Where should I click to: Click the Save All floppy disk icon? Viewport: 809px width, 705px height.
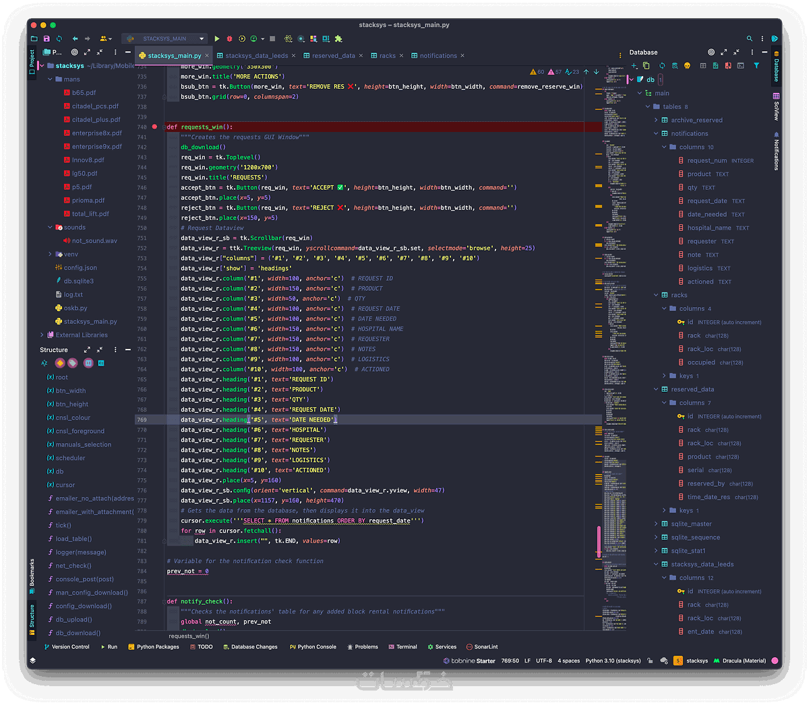(47, 39)
